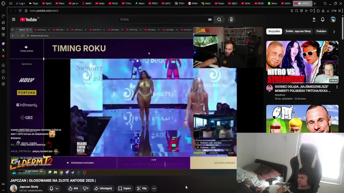Image resolution: width=344 pixels, height=193 pixels.
Task: Open History clock in the Opera sidebar
Action: point(3,72)
